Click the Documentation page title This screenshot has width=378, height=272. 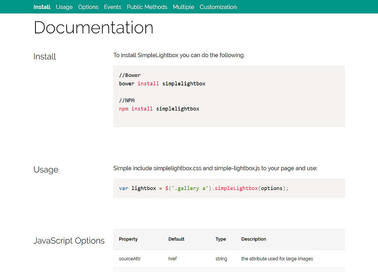(94, 27)
